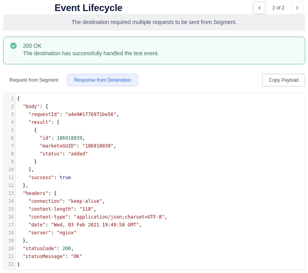Click the "headers" key on line 13

tap(36, 193)
